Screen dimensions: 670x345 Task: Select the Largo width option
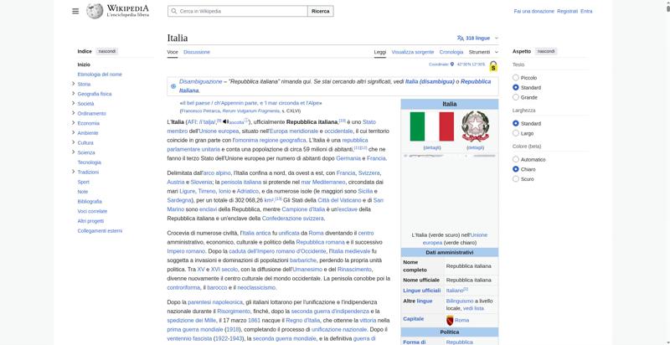coord(516,133)
